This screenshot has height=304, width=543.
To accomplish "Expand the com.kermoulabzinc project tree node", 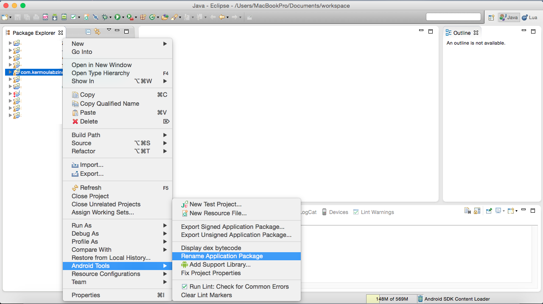I will pos(10,72).
